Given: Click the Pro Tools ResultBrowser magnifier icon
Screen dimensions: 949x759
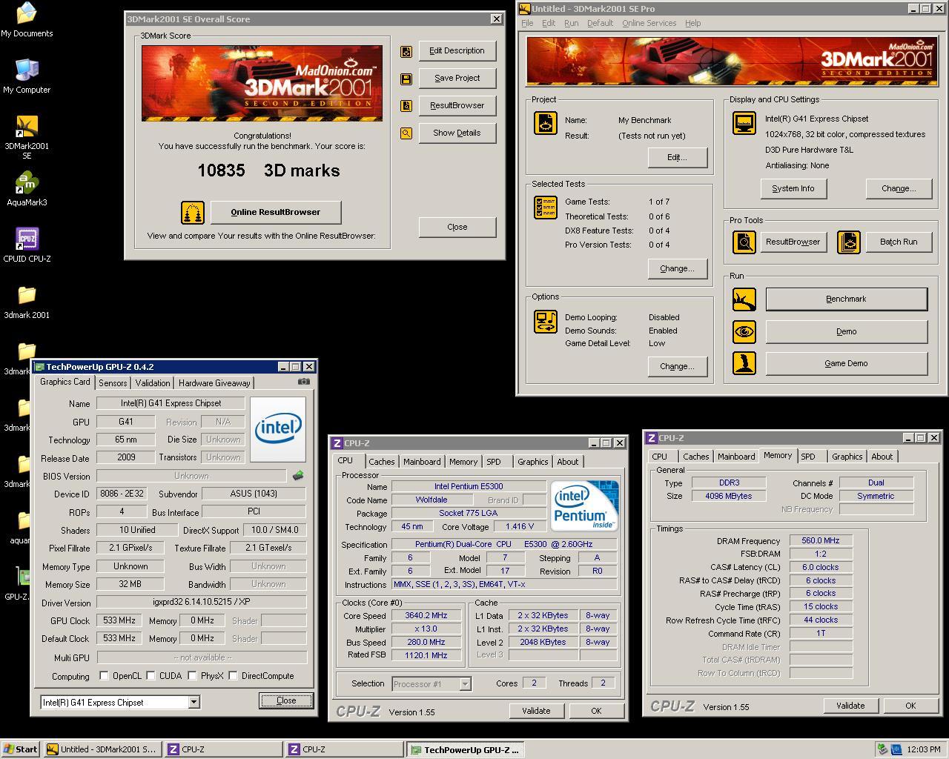Looking at the screenshot, I should tap(744, 242).
